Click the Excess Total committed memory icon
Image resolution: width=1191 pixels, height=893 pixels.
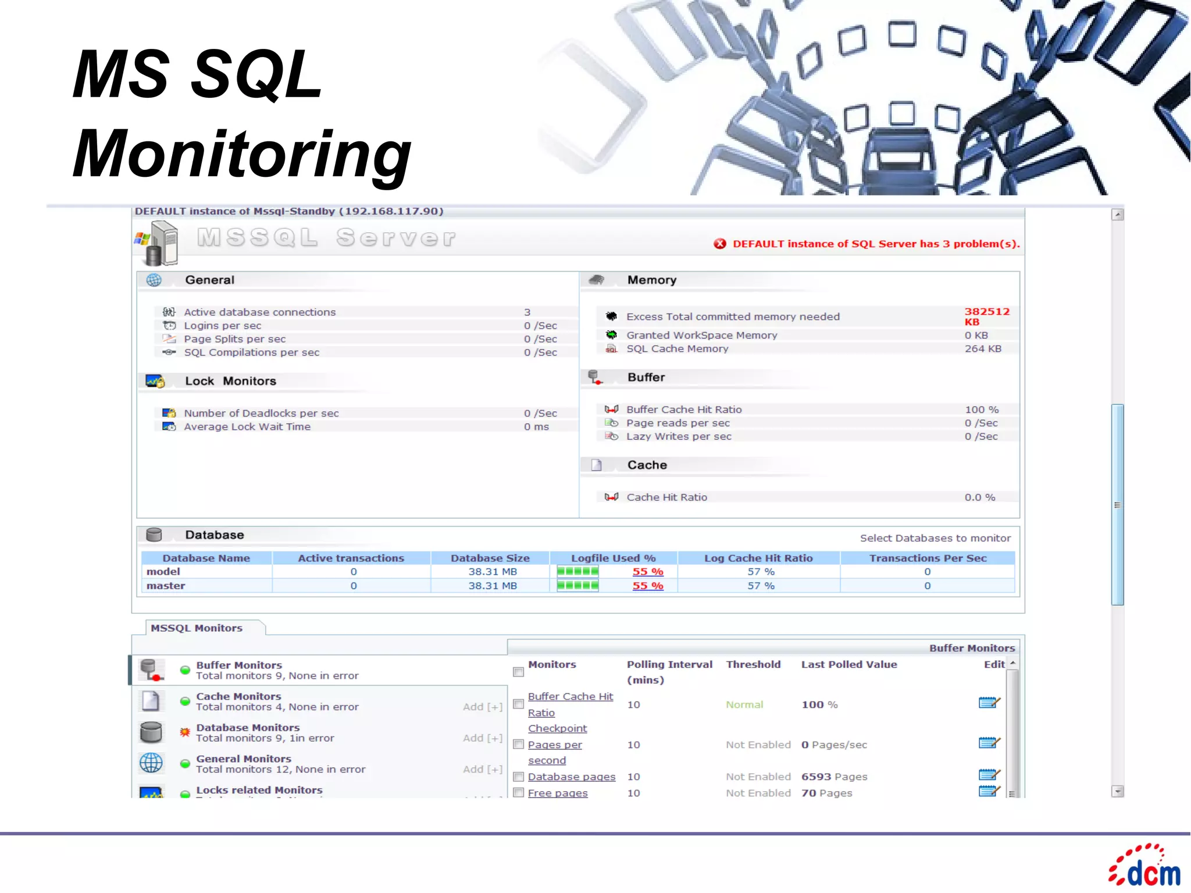pyautogui.click(x=611, y=316)
